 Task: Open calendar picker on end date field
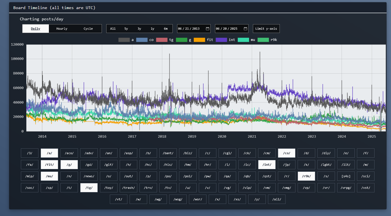[x=245, y=29]
